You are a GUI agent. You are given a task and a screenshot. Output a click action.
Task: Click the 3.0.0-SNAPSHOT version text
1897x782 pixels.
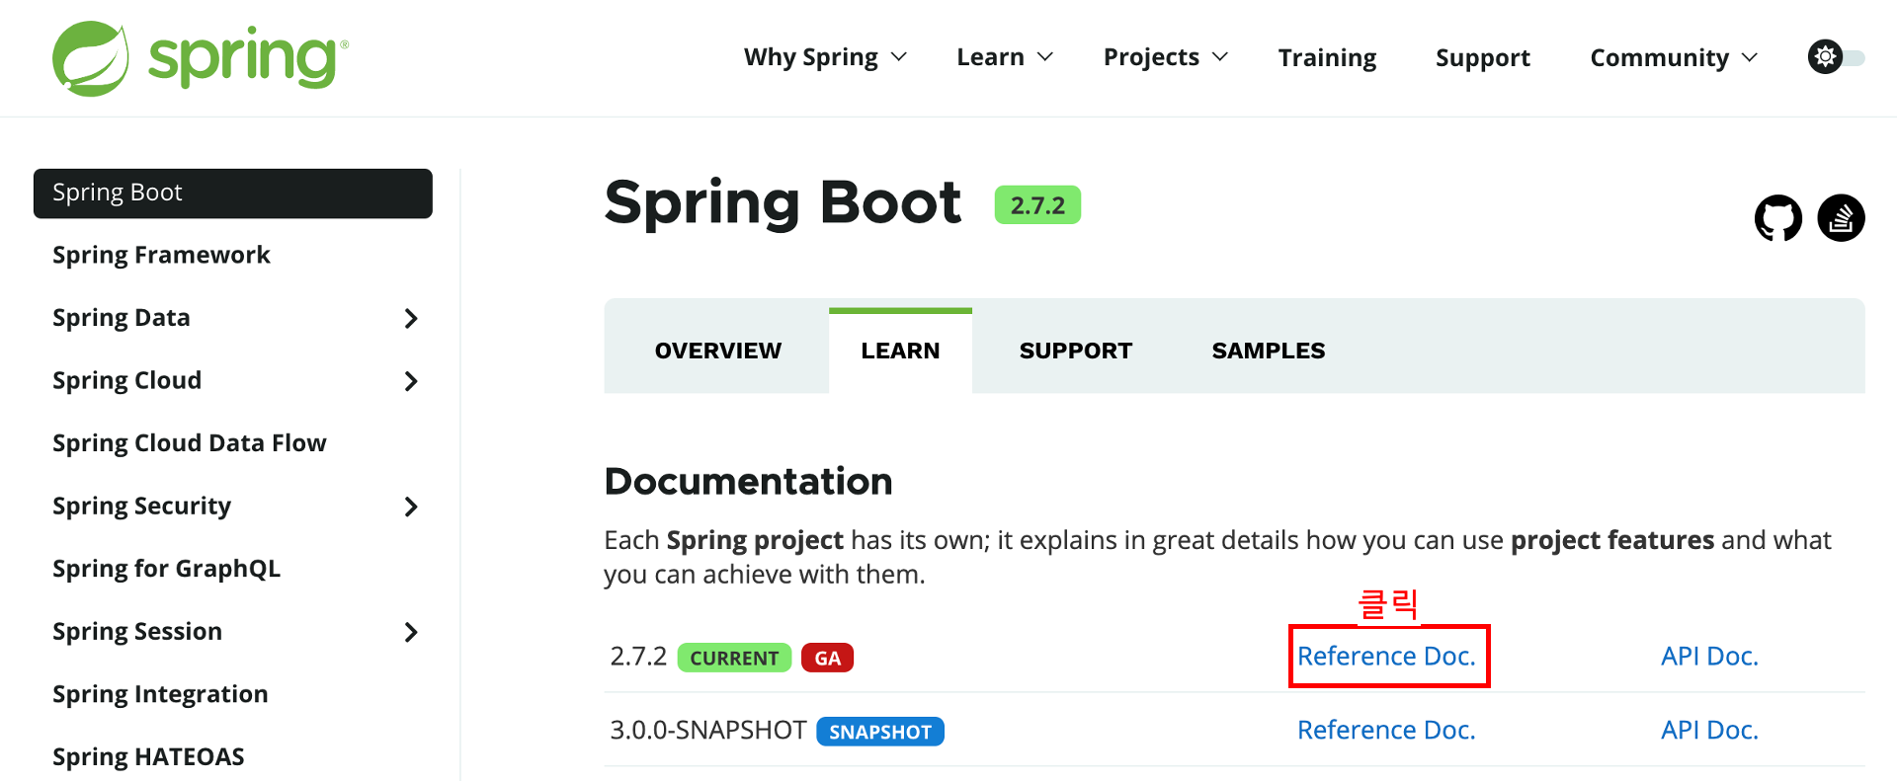click(x=707, y=730)
